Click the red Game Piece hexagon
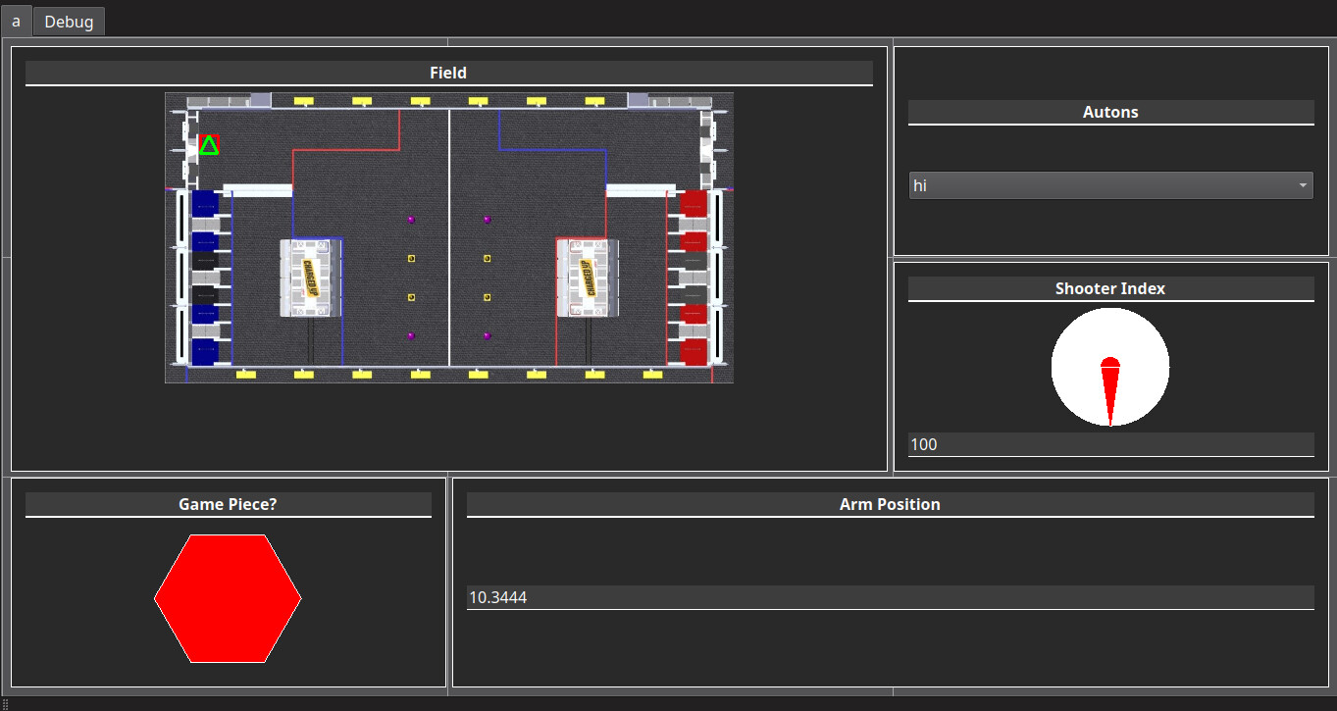 coord(228,597)
